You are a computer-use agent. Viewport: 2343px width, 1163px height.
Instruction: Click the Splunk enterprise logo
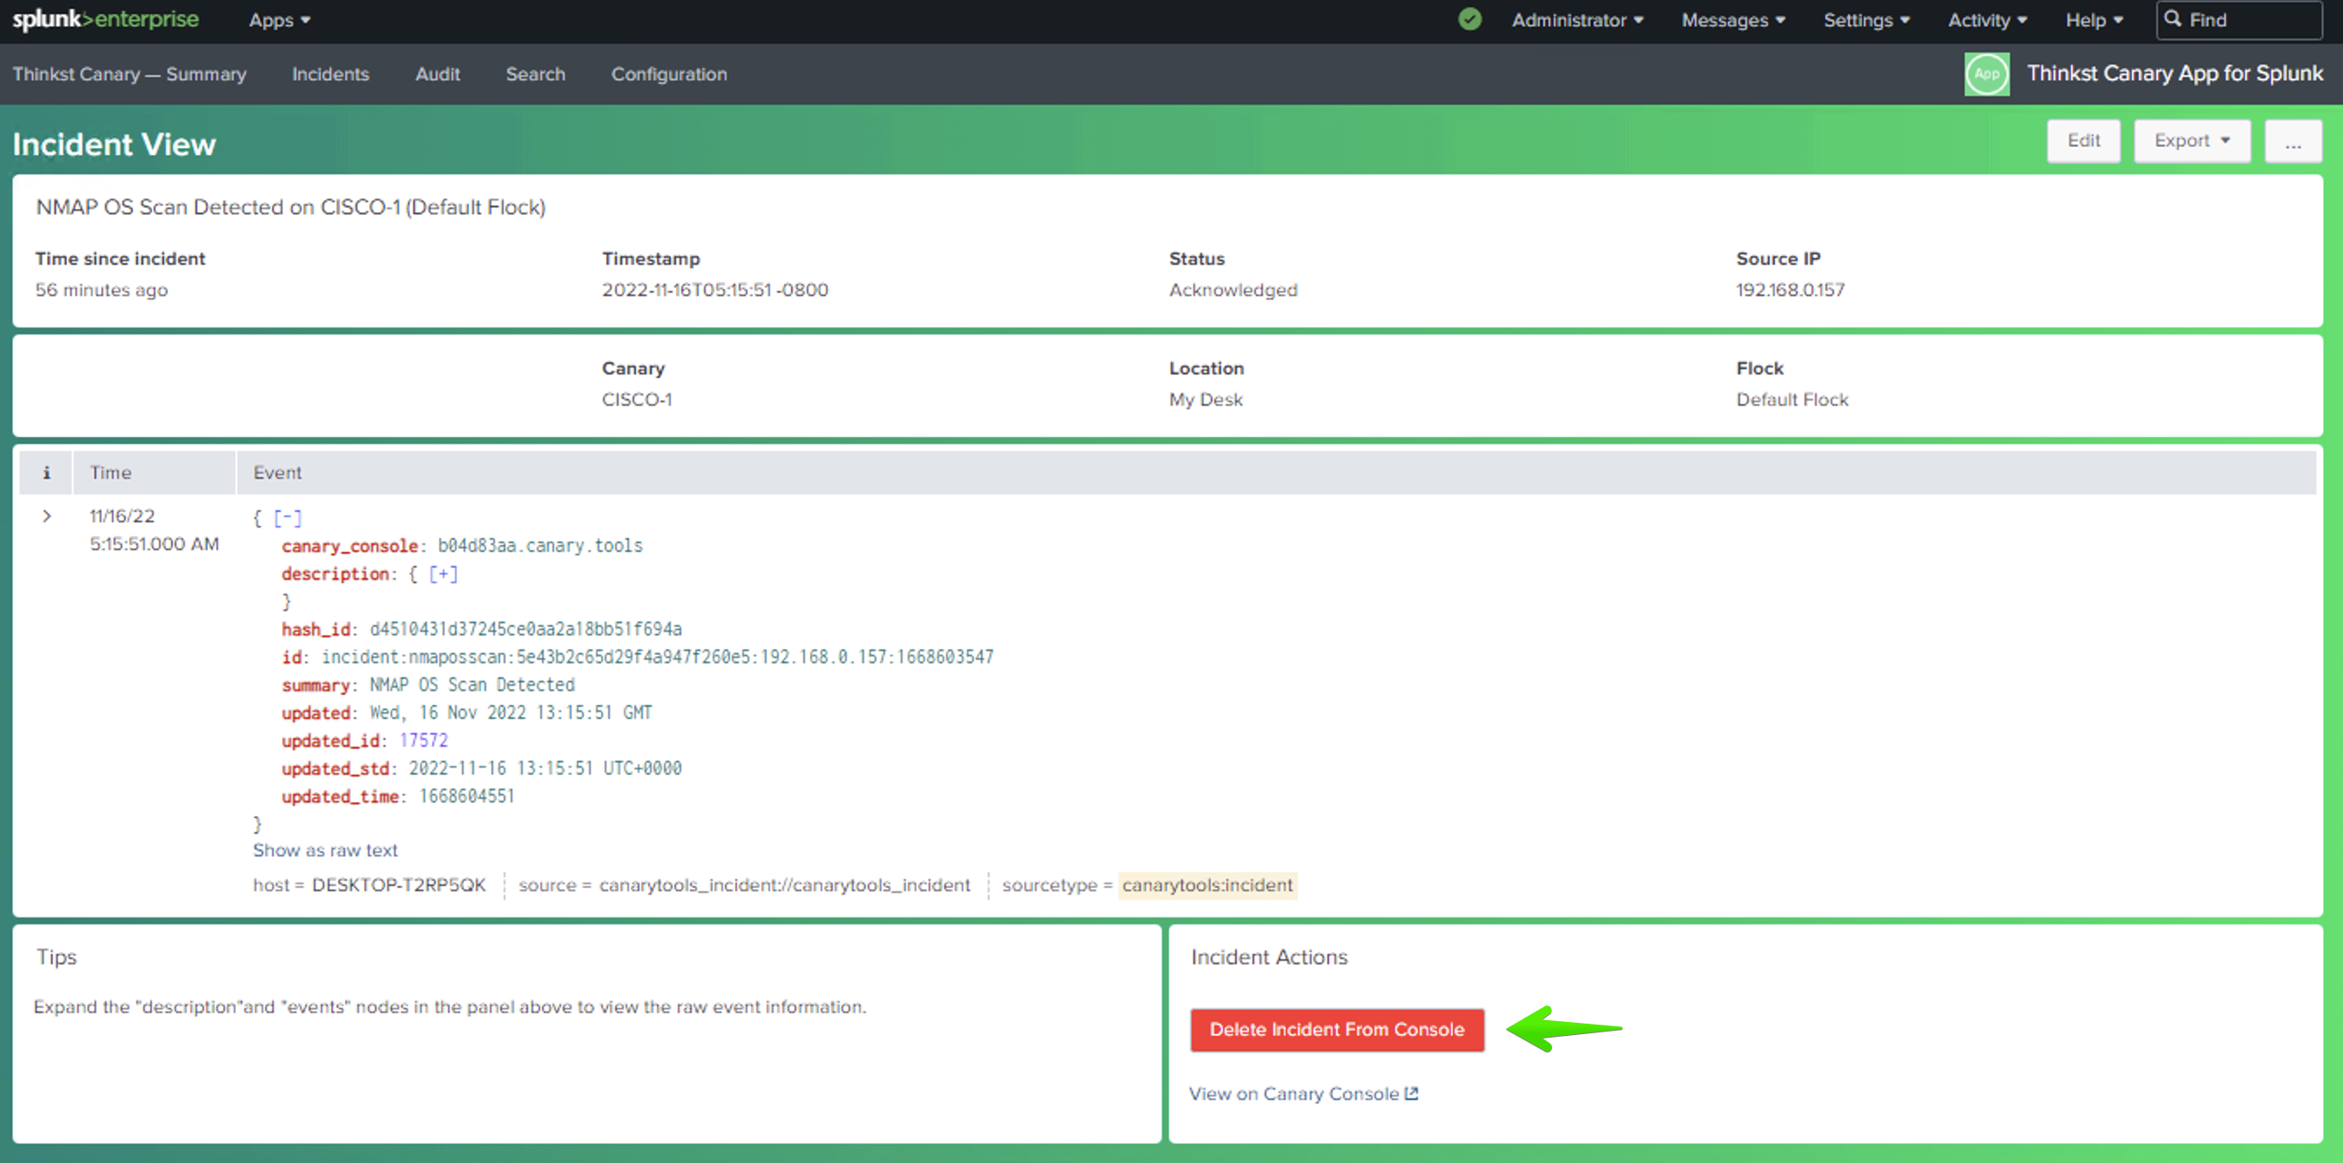click(105, 19)
